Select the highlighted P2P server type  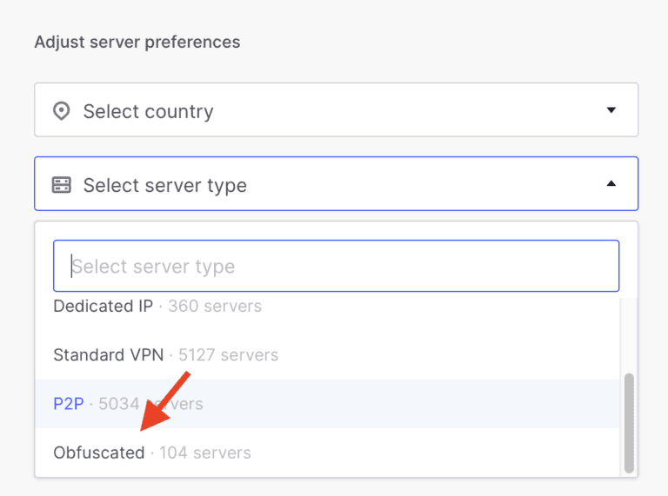click(68, 404)
